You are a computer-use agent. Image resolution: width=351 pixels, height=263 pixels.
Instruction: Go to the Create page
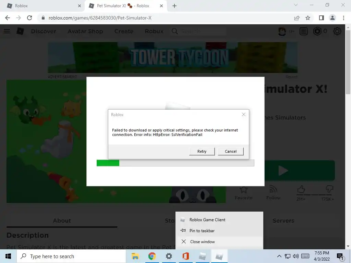pos(124,31)
